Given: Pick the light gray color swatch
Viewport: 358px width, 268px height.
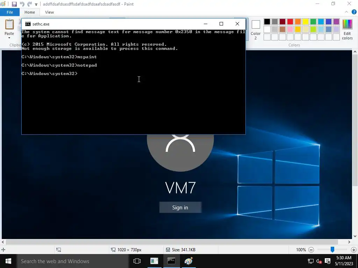Looking at the screenshot, I should [x=275, y=29].
